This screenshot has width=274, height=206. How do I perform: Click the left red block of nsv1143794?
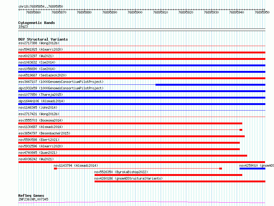click(55, 169)
